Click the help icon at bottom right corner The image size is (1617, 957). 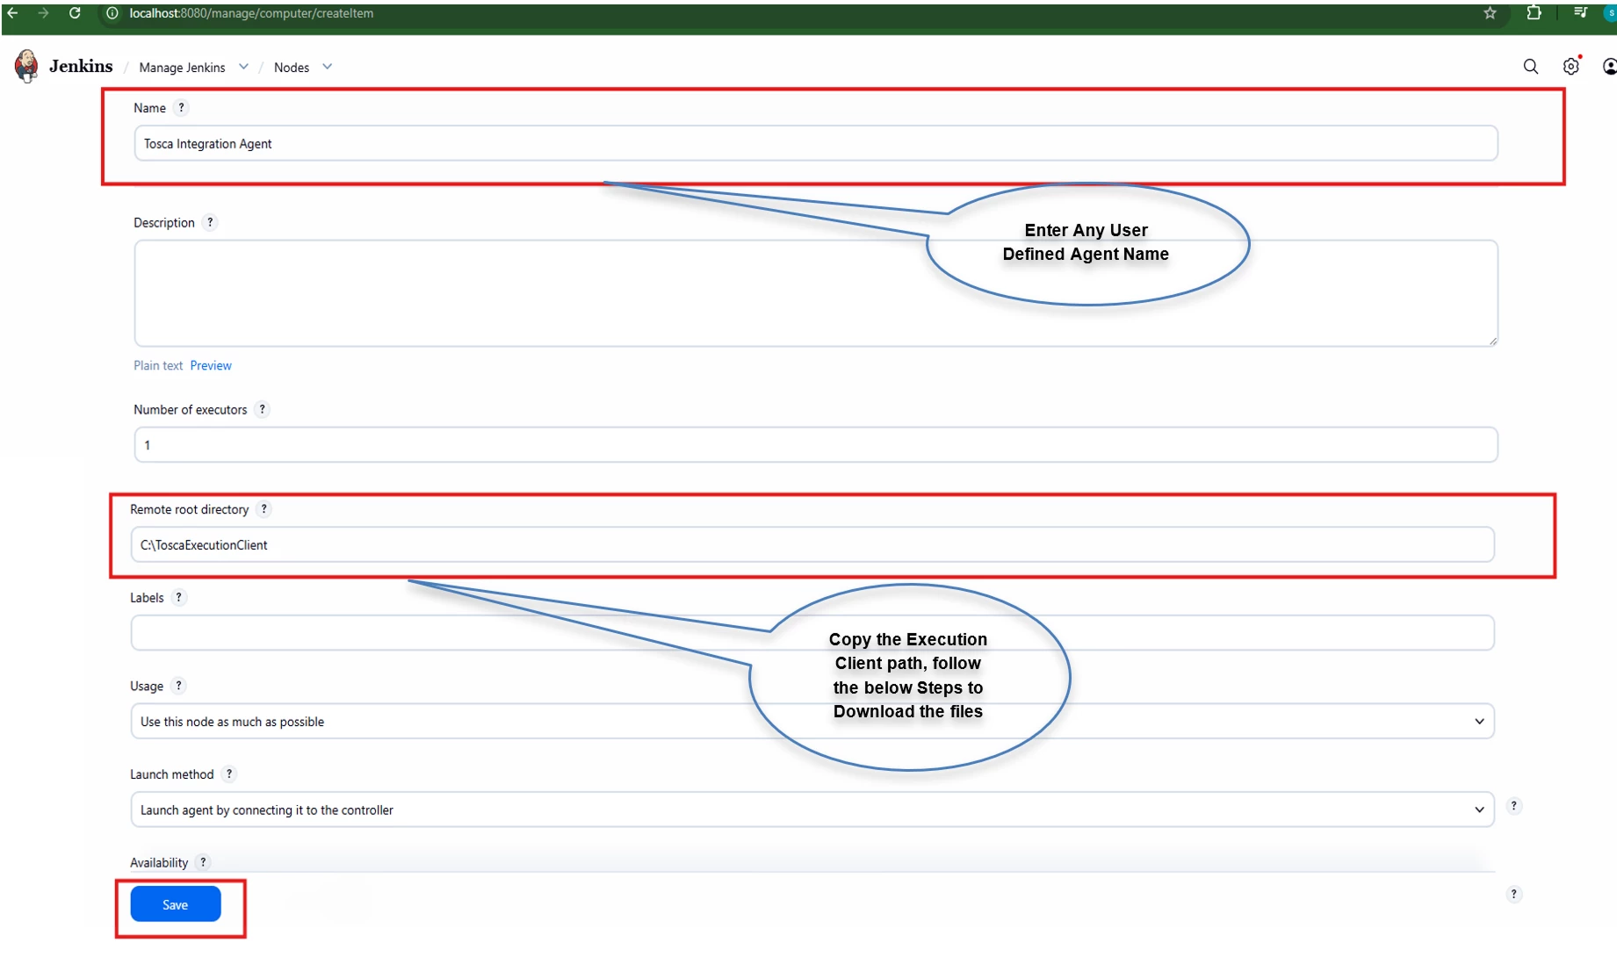coord(1513,894)
